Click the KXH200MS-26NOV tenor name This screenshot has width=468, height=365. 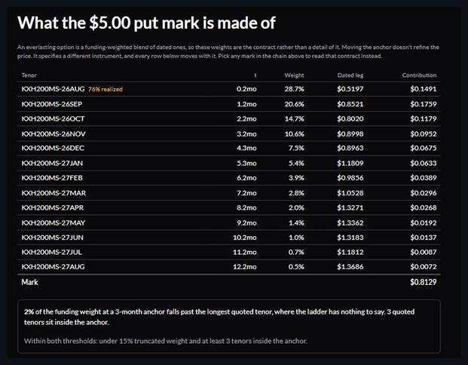coord(54,133)
